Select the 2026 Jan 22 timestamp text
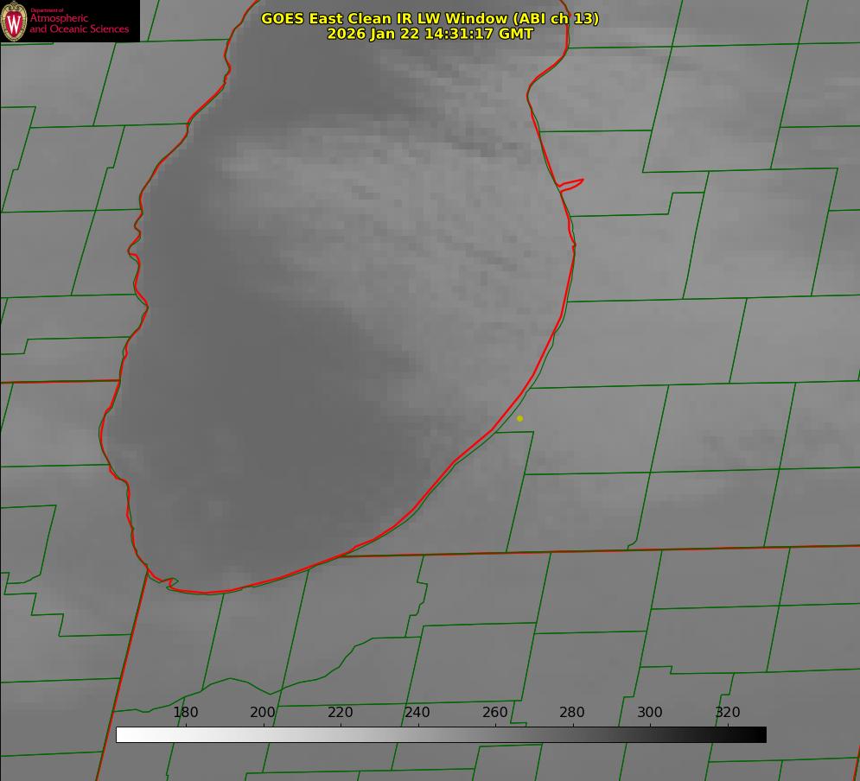860x781 pixels. [430, 34]
